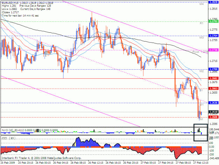219x165 pixels.
Task: Click the 1.2595 axis price tick
Action: coord(213,124)
